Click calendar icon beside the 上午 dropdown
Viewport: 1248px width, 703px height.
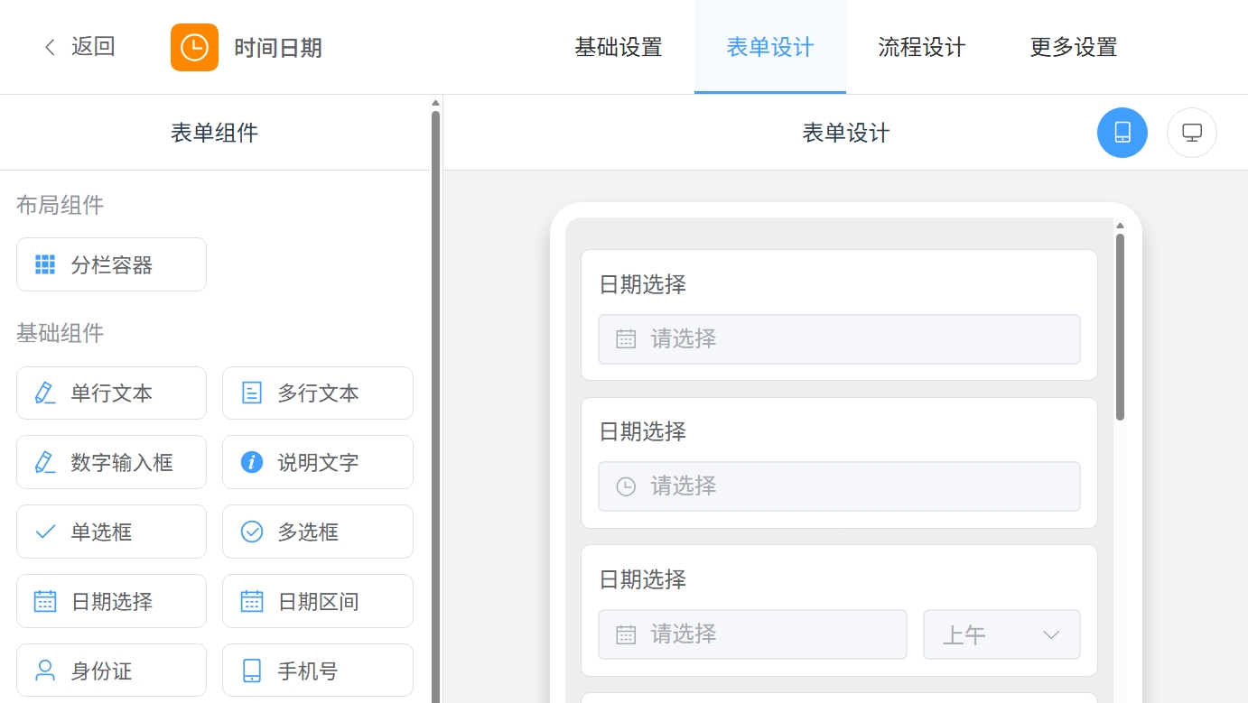click(626, 634)
